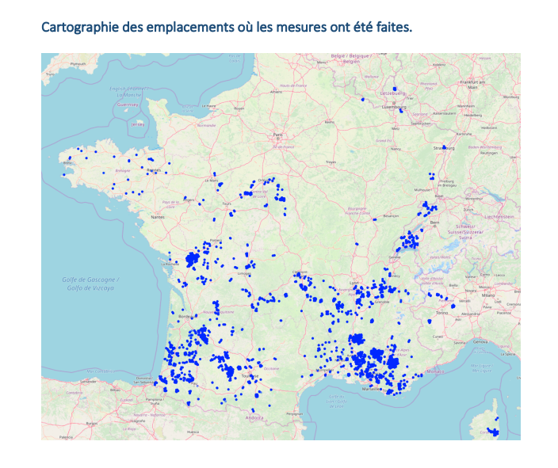Click the 'Monaco' label on the coast
This screenshot has width=558, height=468.
point(436,371)
